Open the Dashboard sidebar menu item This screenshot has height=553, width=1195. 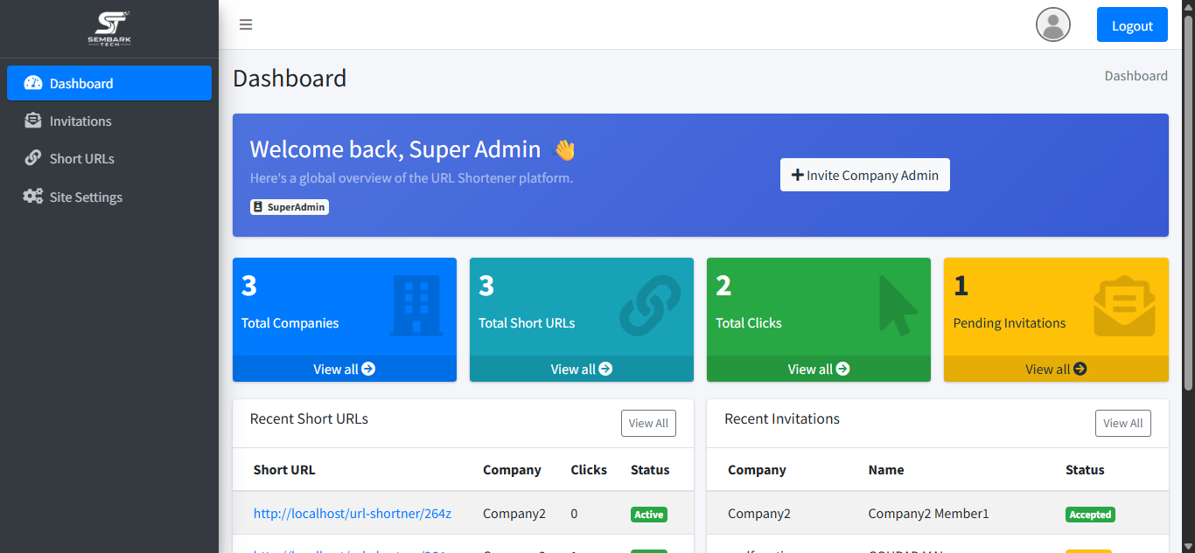(x=109, y=83)
